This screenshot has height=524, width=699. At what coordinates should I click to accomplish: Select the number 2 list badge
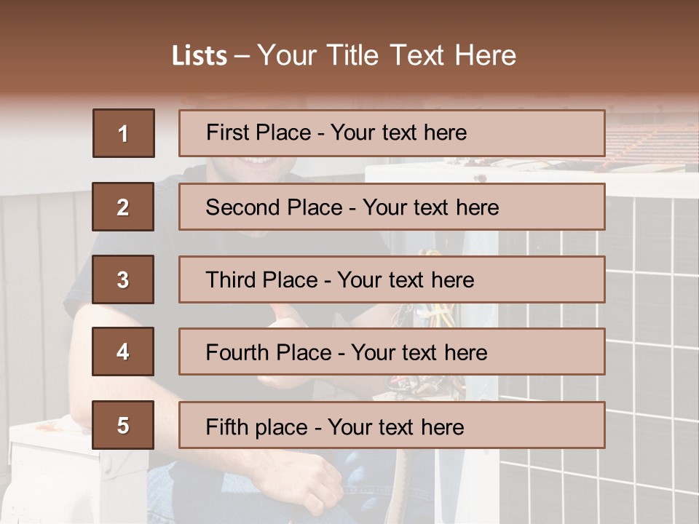[x=123, y=207]
